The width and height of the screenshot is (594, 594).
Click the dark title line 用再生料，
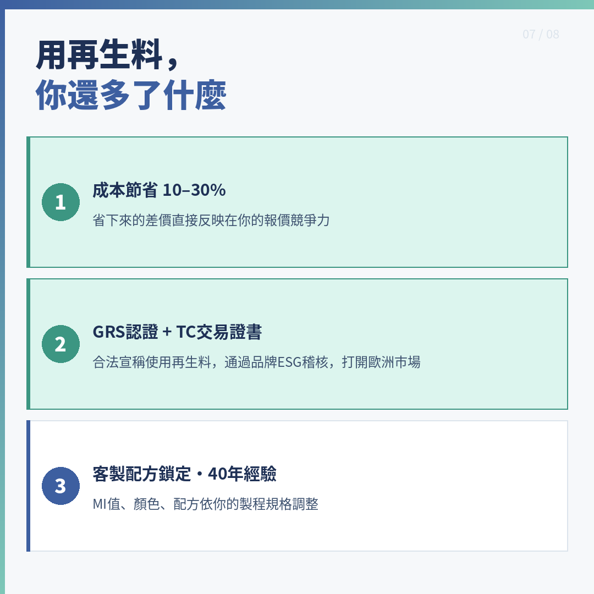coord(108,56)
